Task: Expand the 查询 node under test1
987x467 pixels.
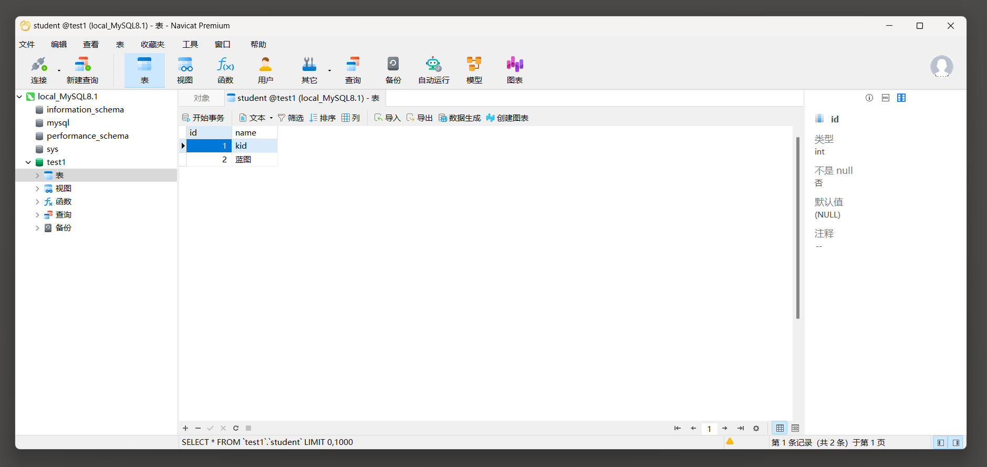Action: tap(37, 215)
